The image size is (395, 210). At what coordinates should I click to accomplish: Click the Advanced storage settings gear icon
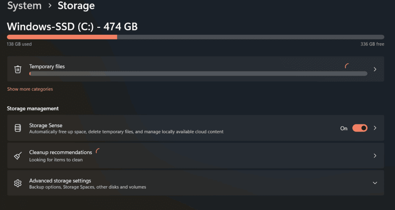[18, 183]
